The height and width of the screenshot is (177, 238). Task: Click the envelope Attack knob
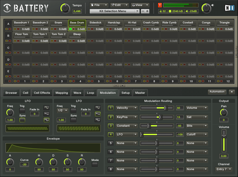(x=10, y=162)
